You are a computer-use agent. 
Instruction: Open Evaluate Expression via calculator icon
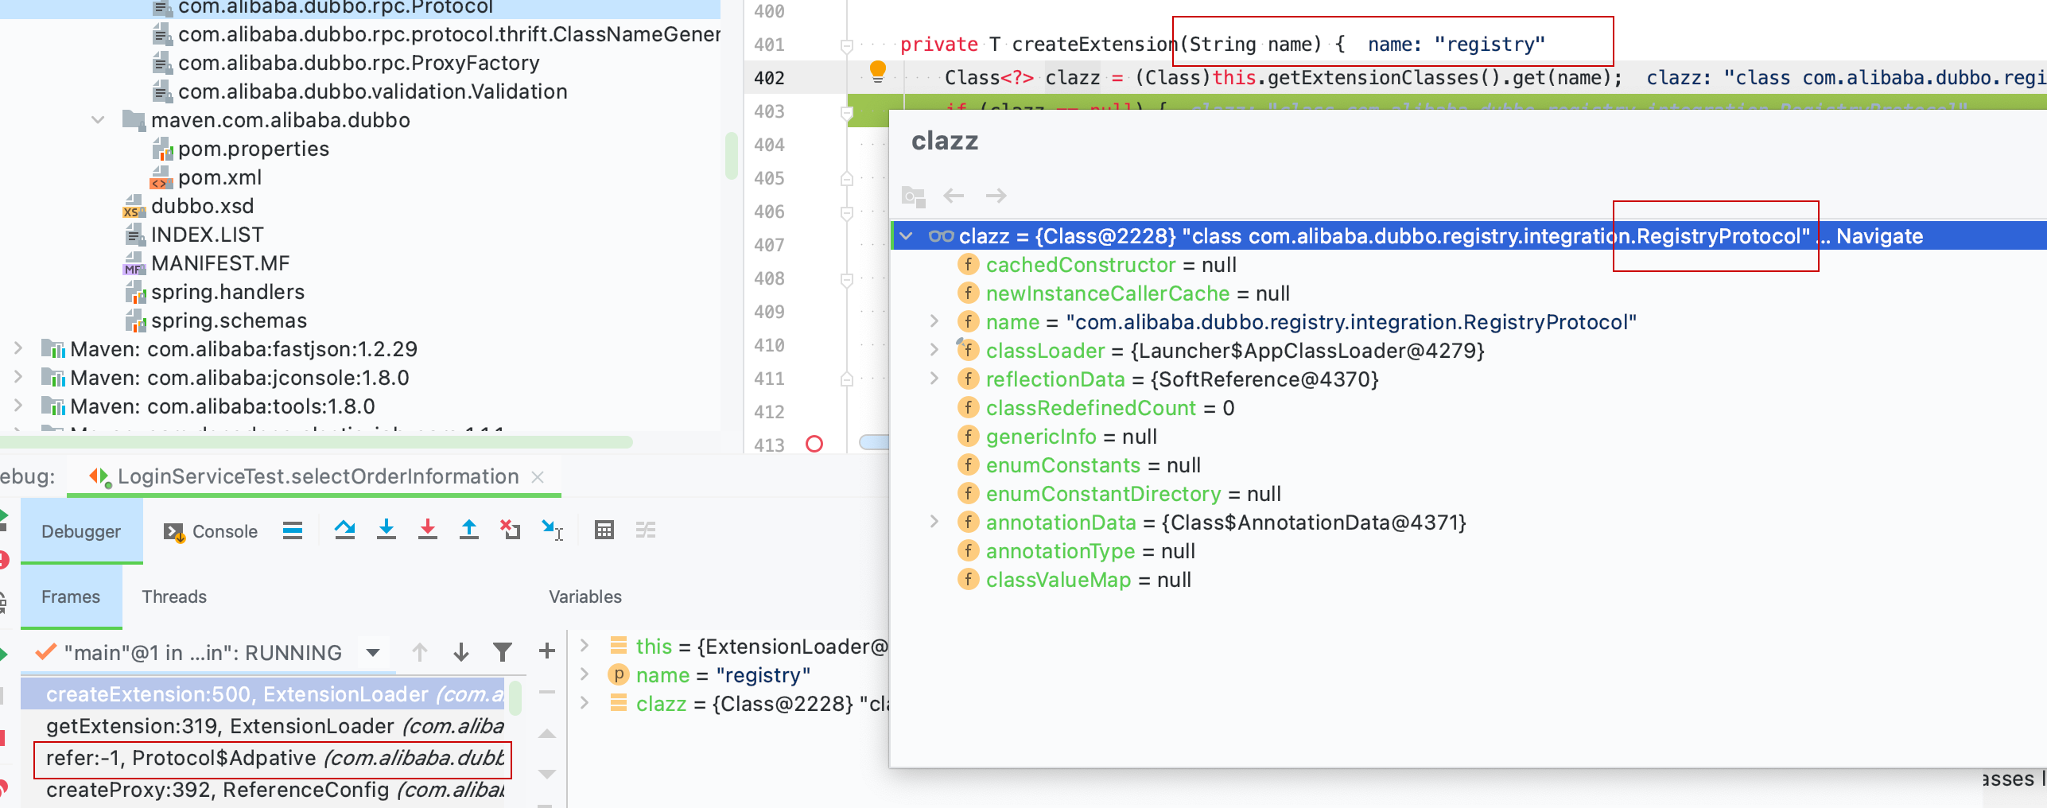(605, 530)
